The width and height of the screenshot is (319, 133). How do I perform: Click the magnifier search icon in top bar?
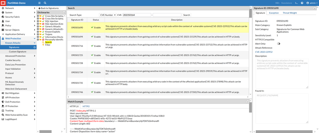point(45,3)
